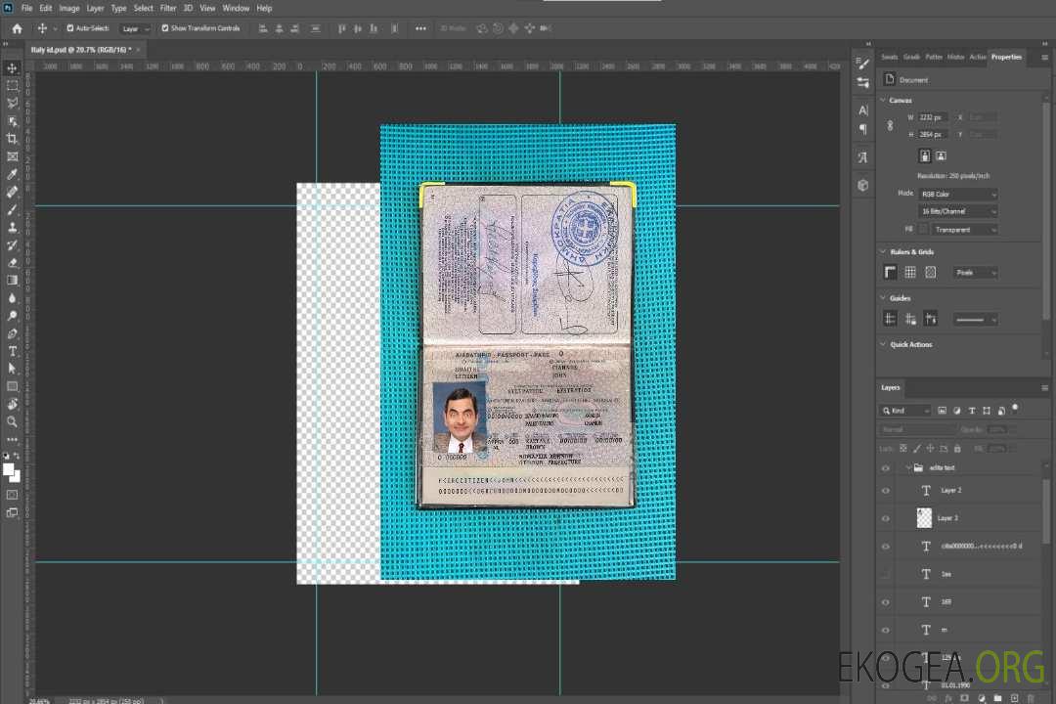
Task: Select the Zoom tool
Action: pyautogui.click(x=12, y=421)
